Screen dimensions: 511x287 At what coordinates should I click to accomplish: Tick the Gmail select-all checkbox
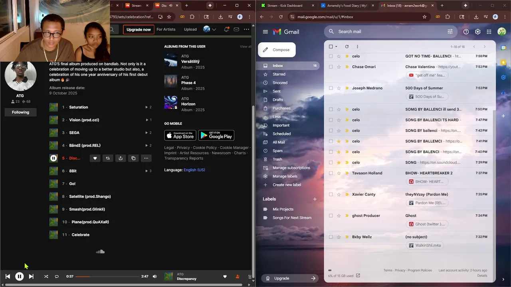click(331, 47)
